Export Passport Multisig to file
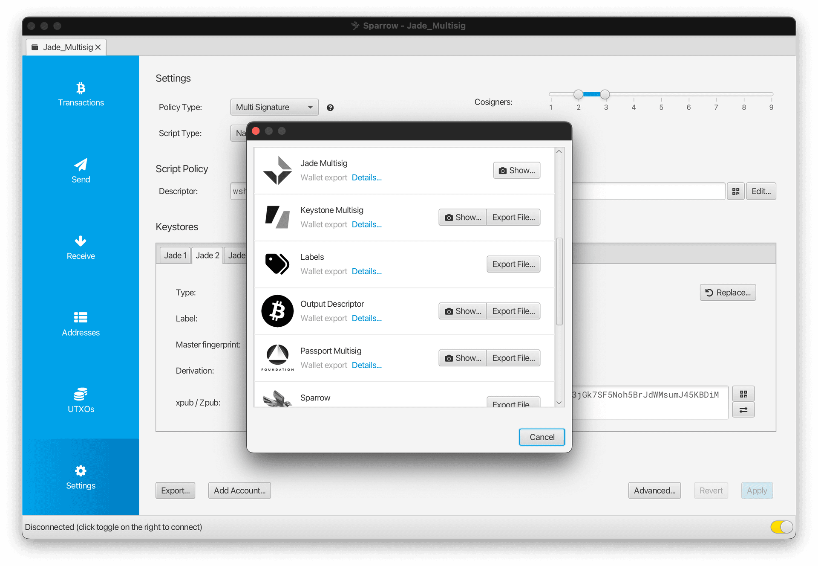 (513, 358)
